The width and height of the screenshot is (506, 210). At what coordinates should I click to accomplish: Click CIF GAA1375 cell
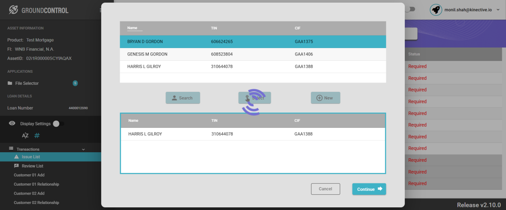coord(304,42)
